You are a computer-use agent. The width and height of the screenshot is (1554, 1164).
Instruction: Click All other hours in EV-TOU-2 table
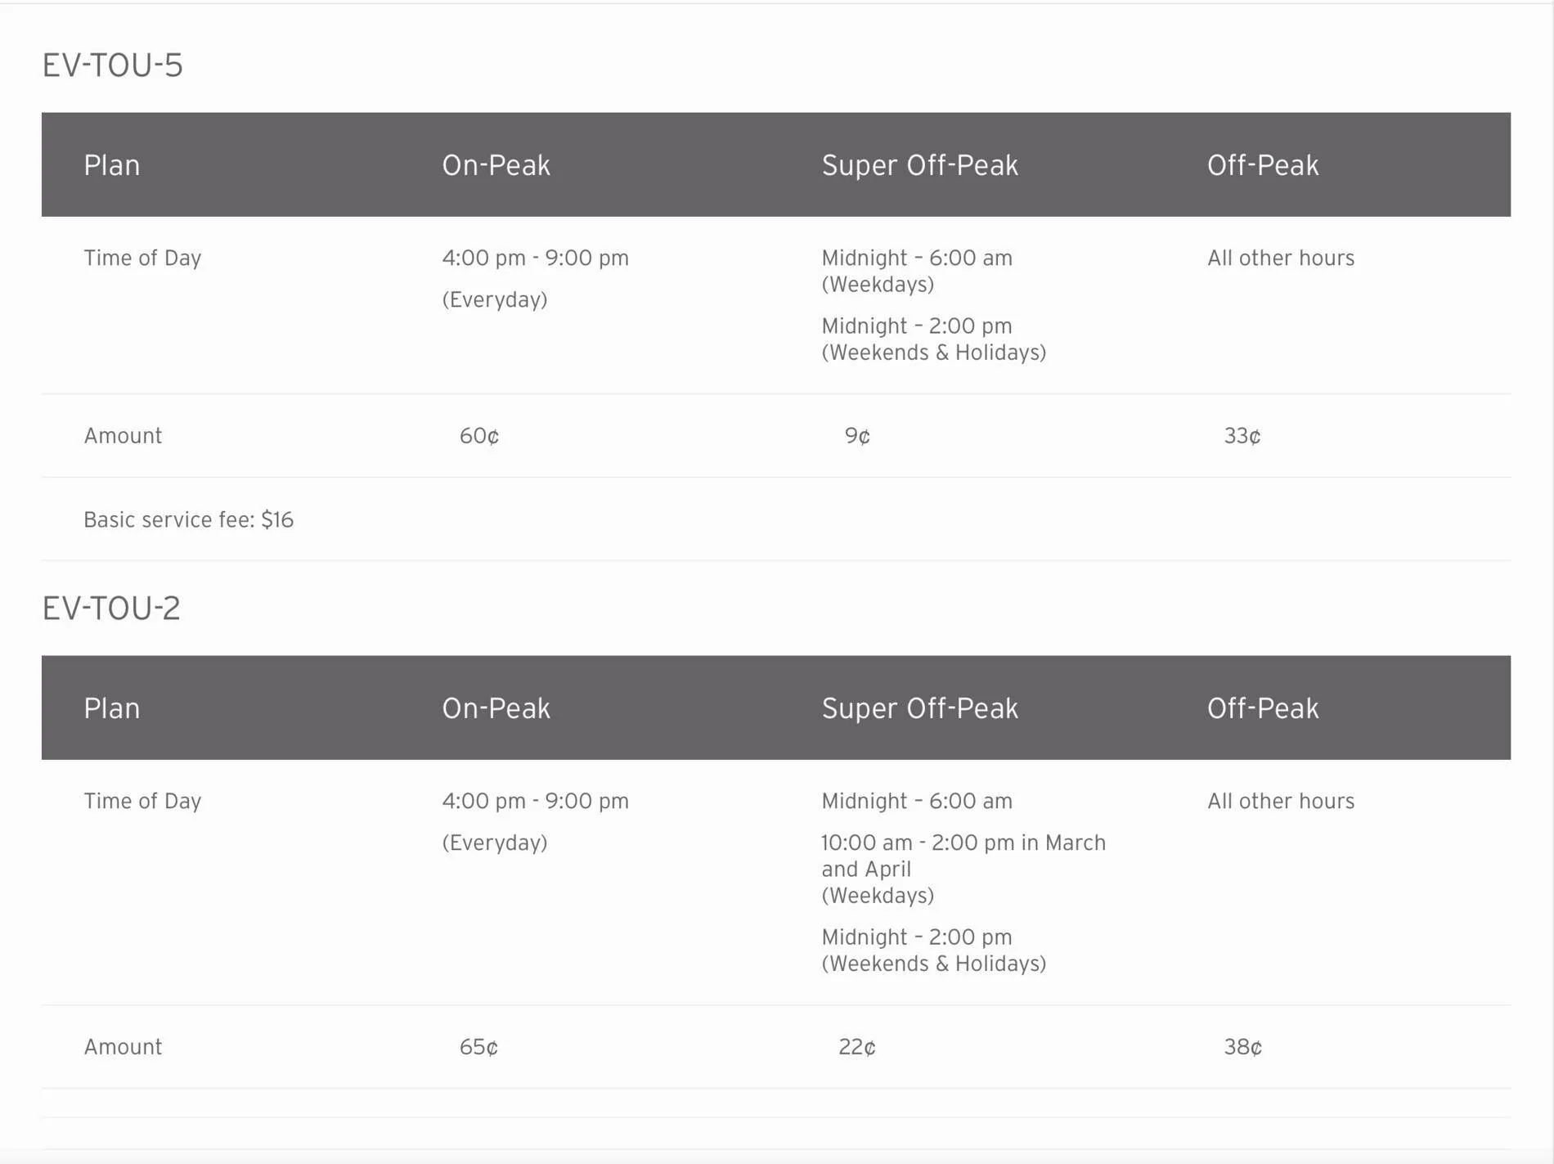(1281, 802)
